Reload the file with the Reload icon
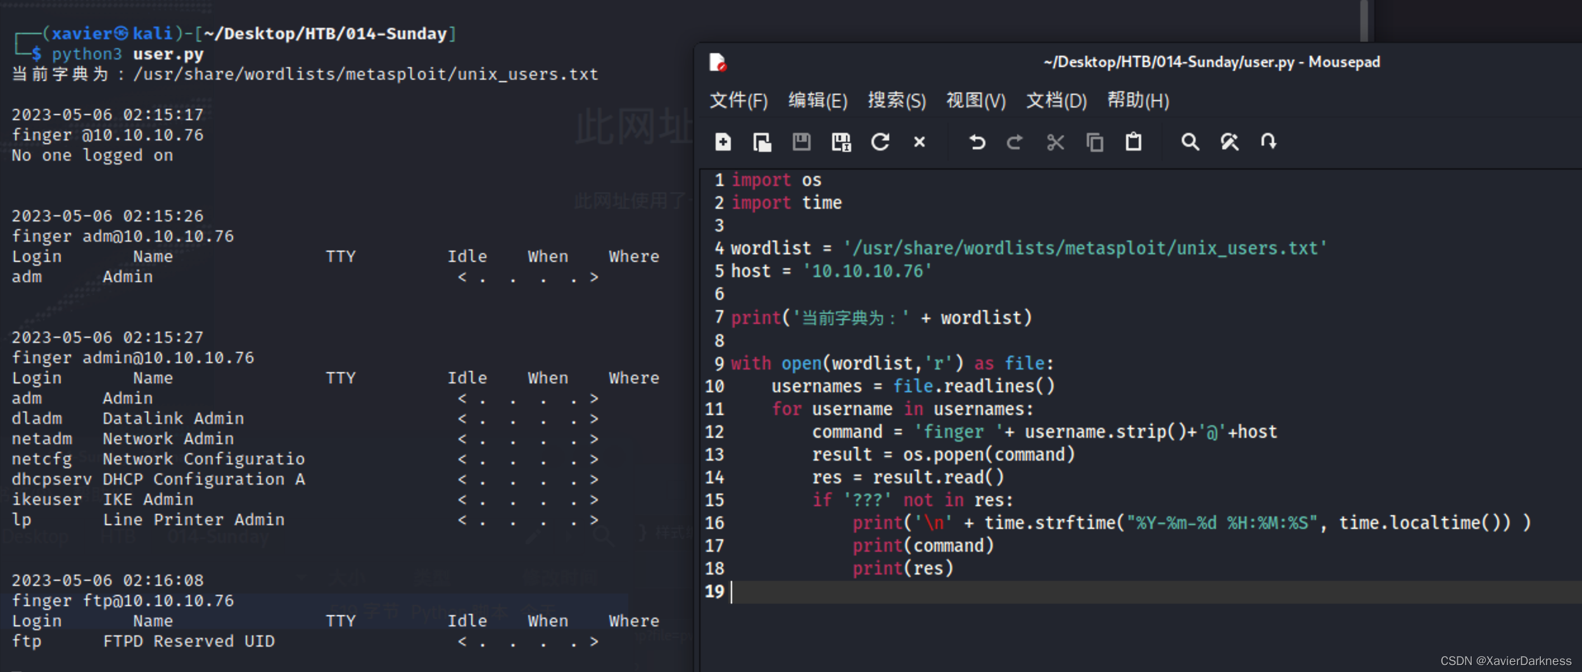Image resolution: width=1582 pixels, height=672 pixels. (880, 142)
